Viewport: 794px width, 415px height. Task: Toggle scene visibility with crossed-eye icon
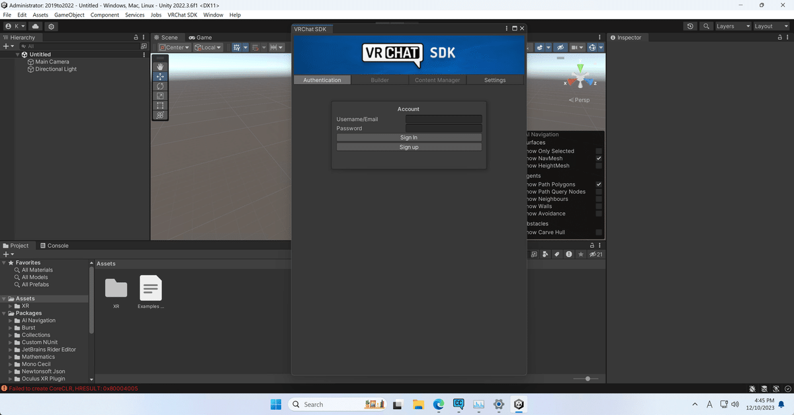click(x=560, y=47)
